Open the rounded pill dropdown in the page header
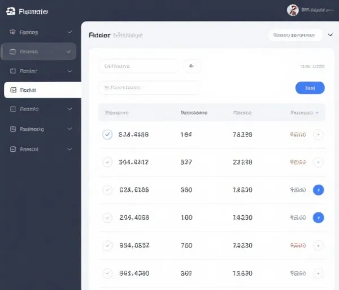Image resolution: width=339 pixels, height=290 pixels. 295,35
